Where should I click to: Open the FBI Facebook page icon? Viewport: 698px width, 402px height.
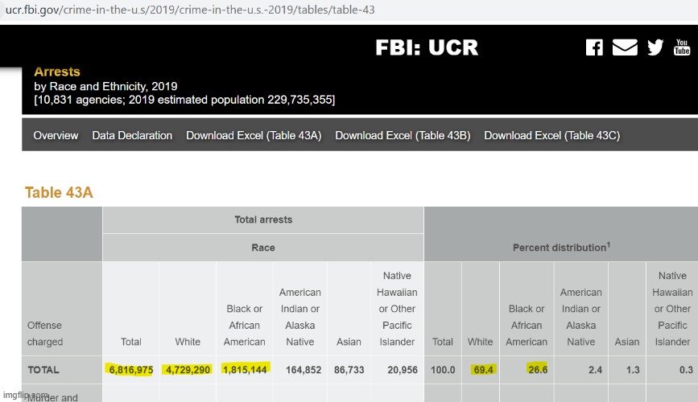point(594,47)
